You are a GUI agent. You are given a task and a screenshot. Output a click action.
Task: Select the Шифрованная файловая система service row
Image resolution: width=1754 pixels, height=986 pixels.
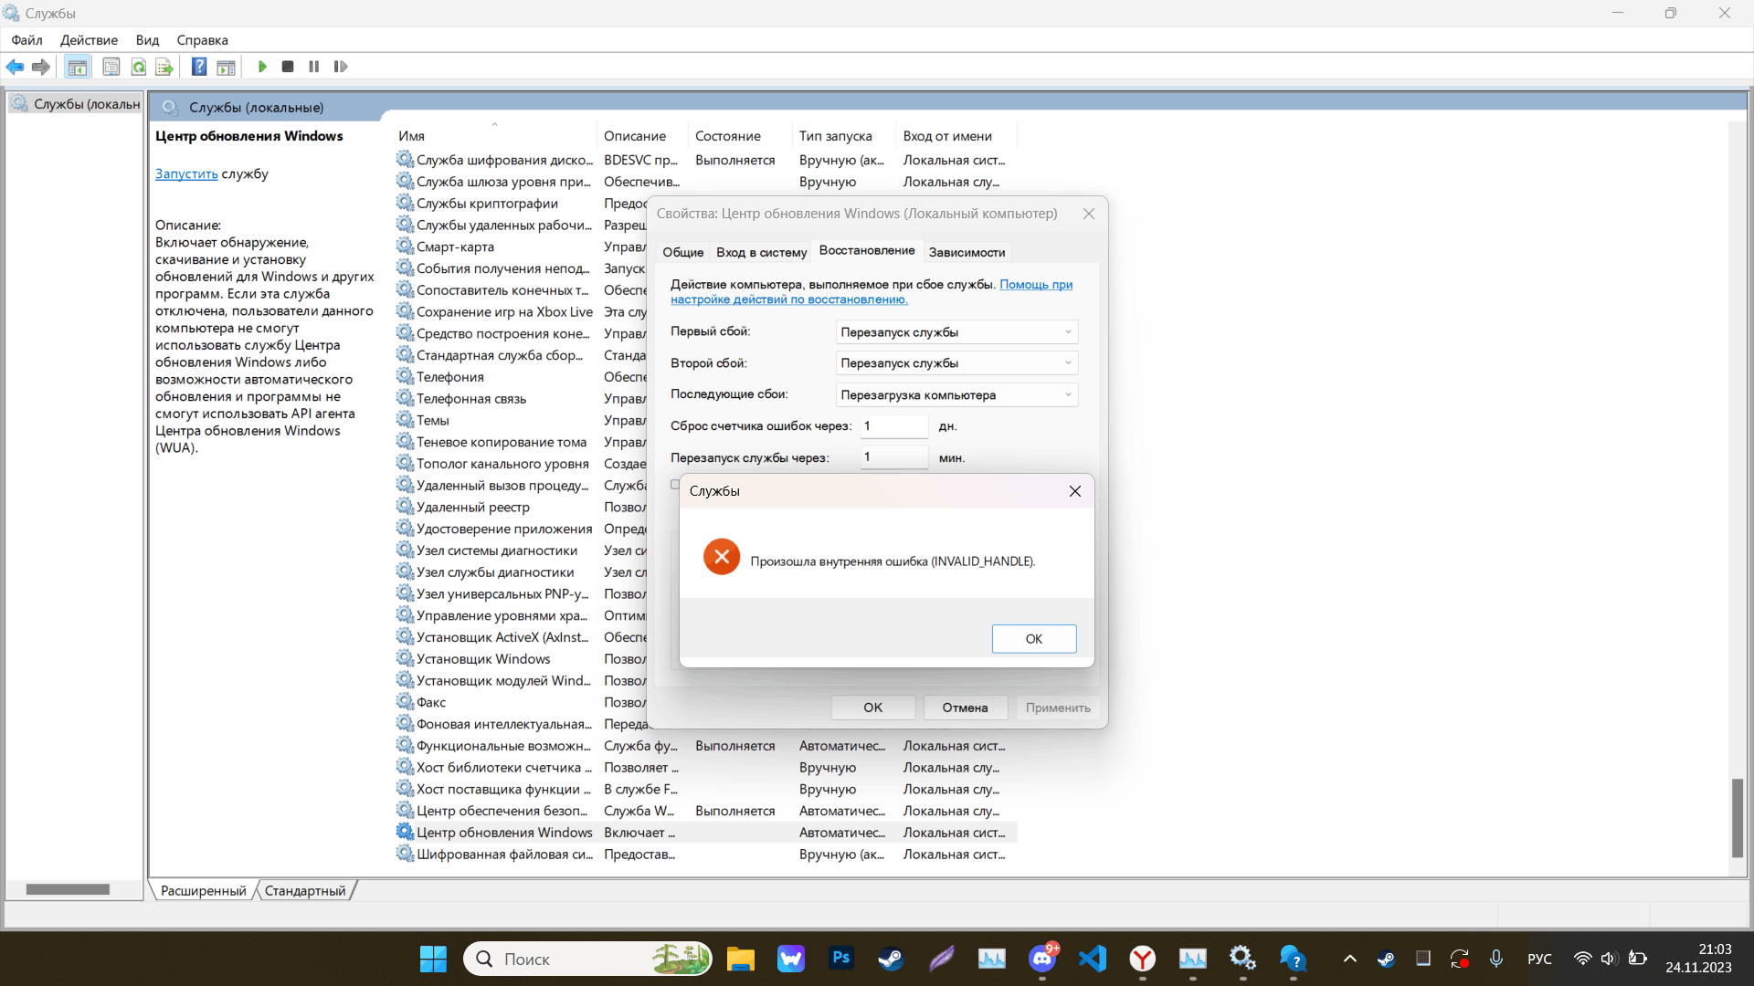click(705, 855)
